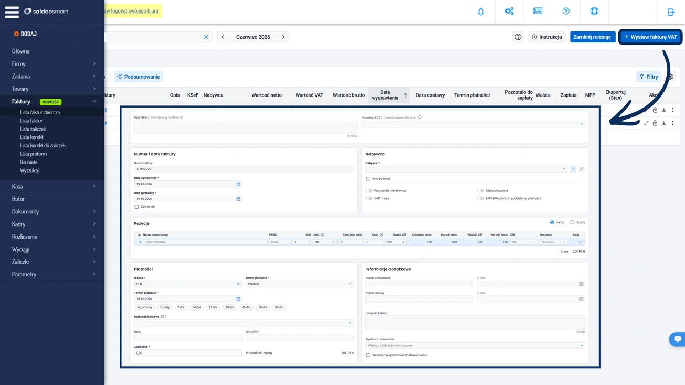685x385 pixels.
Task: Click the Instrukcja button
Action: (x=546, y=37)
